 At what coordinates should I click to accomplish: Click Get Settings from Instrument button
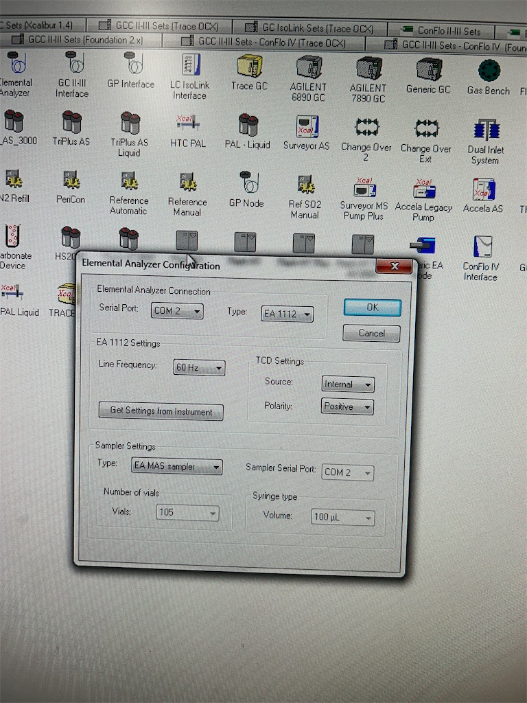click(x=161, y=411)
